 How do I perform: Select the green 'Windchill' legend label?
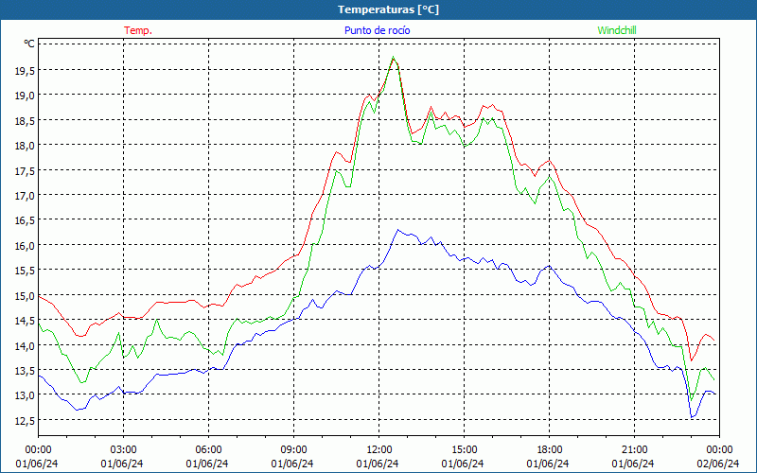pyautogui.click(x=617, y=30)
